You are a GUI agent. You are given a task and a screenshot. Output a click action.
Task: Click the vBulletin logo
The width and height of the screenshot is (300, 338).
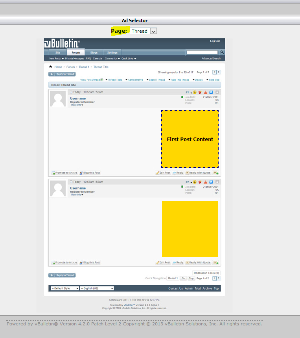(62, 43)
